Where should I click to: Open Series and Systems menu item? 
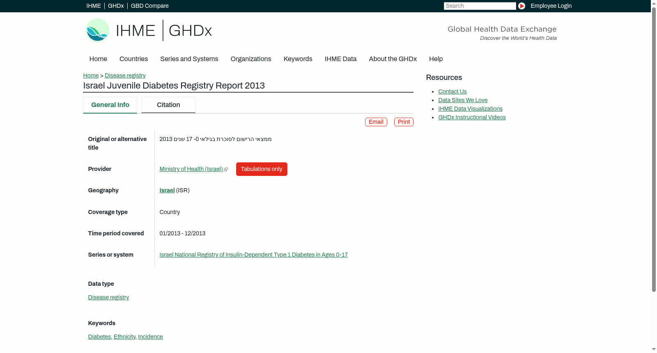tap(189, 59)
